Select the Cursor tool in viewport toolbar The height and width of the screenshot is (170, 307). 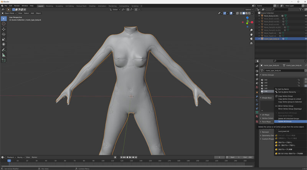pyautogui.click(x=3, y=24)
